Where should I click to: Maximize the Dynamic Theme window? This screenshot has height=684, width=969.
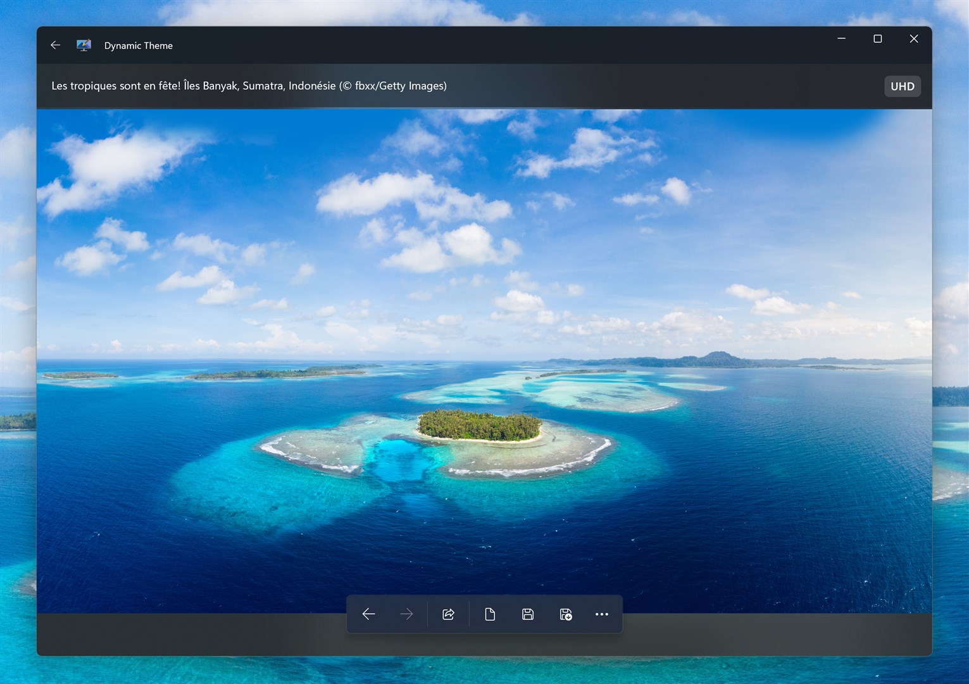tap(877, 39)
